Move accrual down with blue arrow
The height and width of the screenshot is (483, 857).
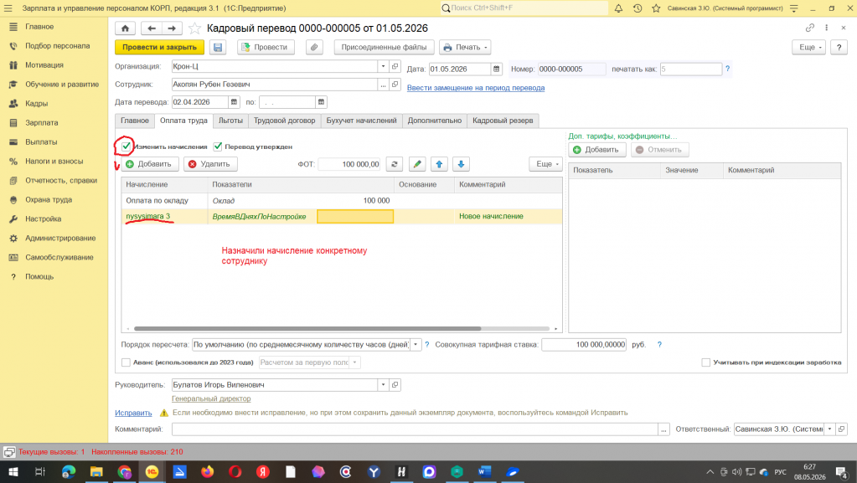pos(461,164)
